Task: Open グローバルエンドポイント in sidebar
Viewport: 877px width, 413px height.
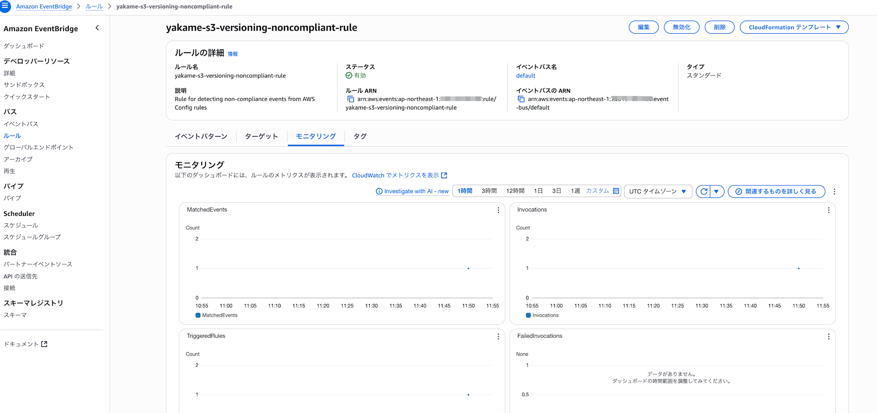Action: pyautogui.click(x=39, y=148)
